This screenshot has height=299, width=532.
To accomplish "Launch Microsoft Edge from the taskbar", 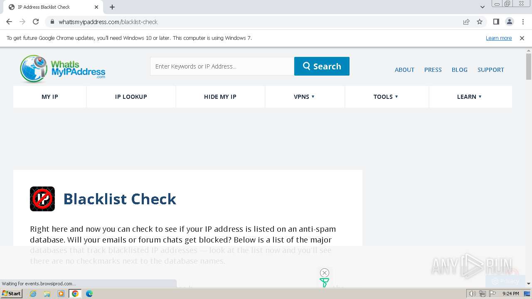I will pyautogui.click(x=89, y=294).
